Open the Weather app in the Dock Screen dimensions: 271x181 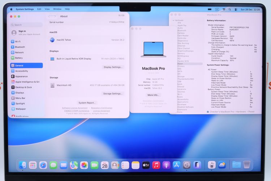point(222,165)
